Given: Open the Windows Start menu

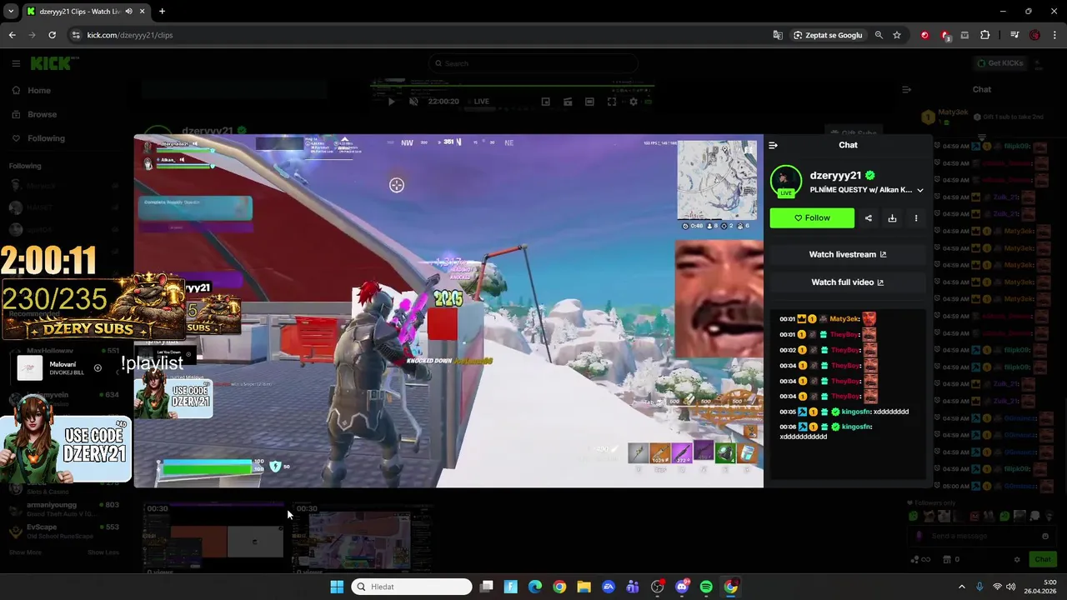Looking at the screenshot, I should coord(337,587).
